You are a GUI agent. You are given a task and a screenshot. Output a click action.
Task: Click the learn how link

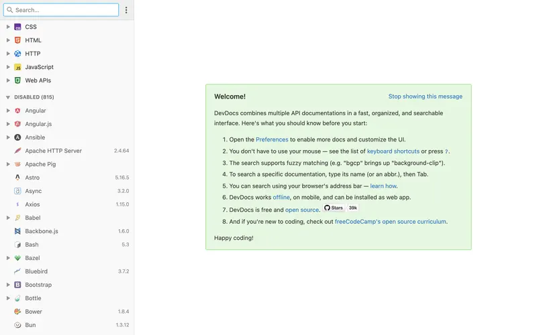(x=383, y=186)
